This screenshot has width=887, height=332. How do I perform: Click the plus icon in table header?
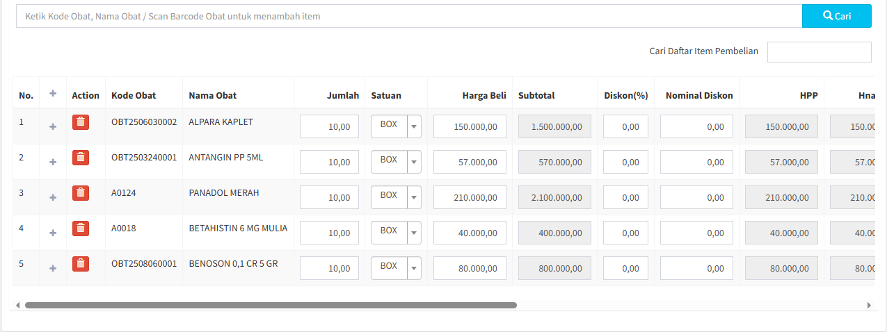(x=53, y=94)
